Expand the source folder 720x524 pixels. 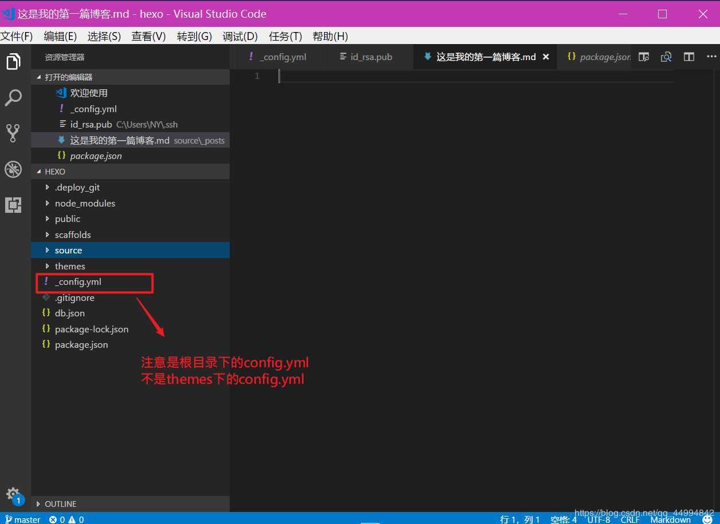pos(130,250)
